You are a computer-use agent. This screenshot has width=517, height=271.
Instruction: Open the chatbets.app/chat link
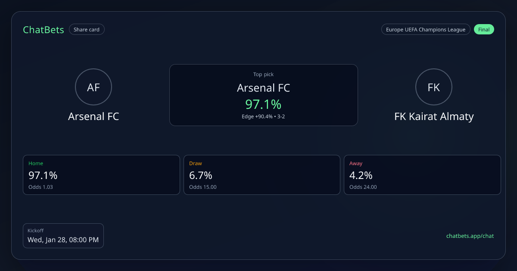point(470,236)
